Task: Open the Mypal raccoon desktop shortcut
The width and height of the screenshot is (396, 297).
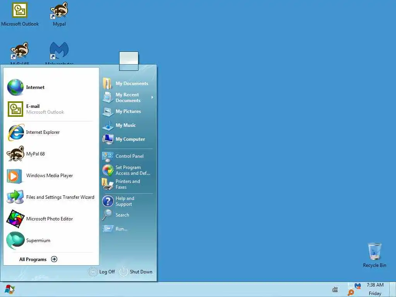Action: coord(59,14)
